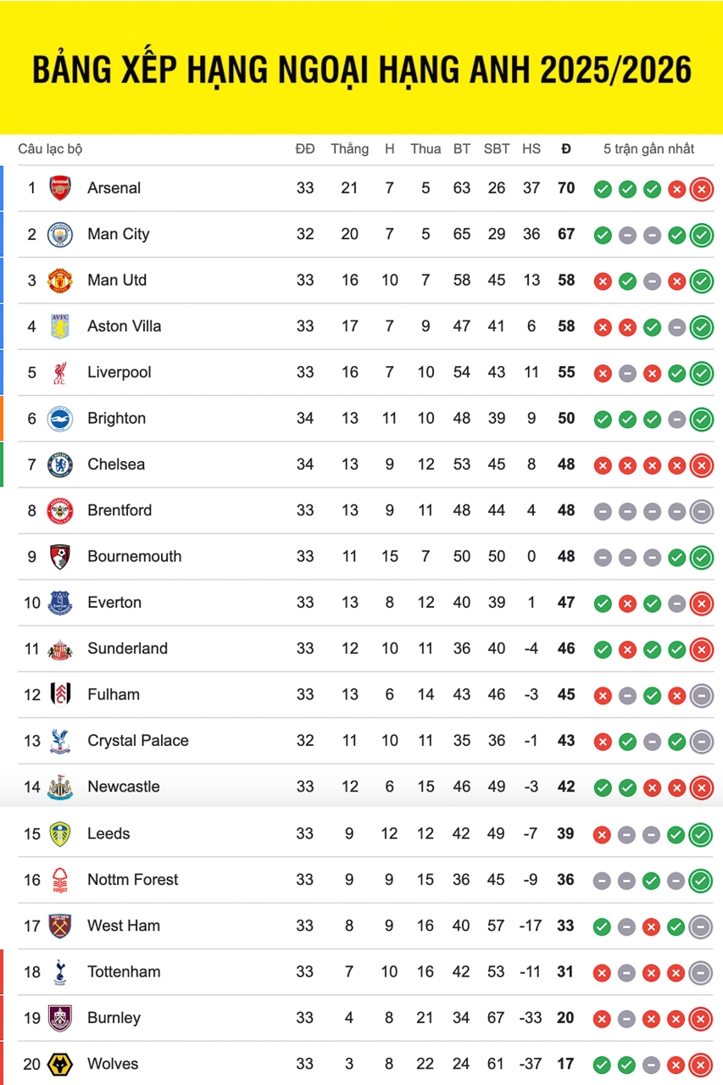
Task: Sort table by HS column
Action: (531, 149)
